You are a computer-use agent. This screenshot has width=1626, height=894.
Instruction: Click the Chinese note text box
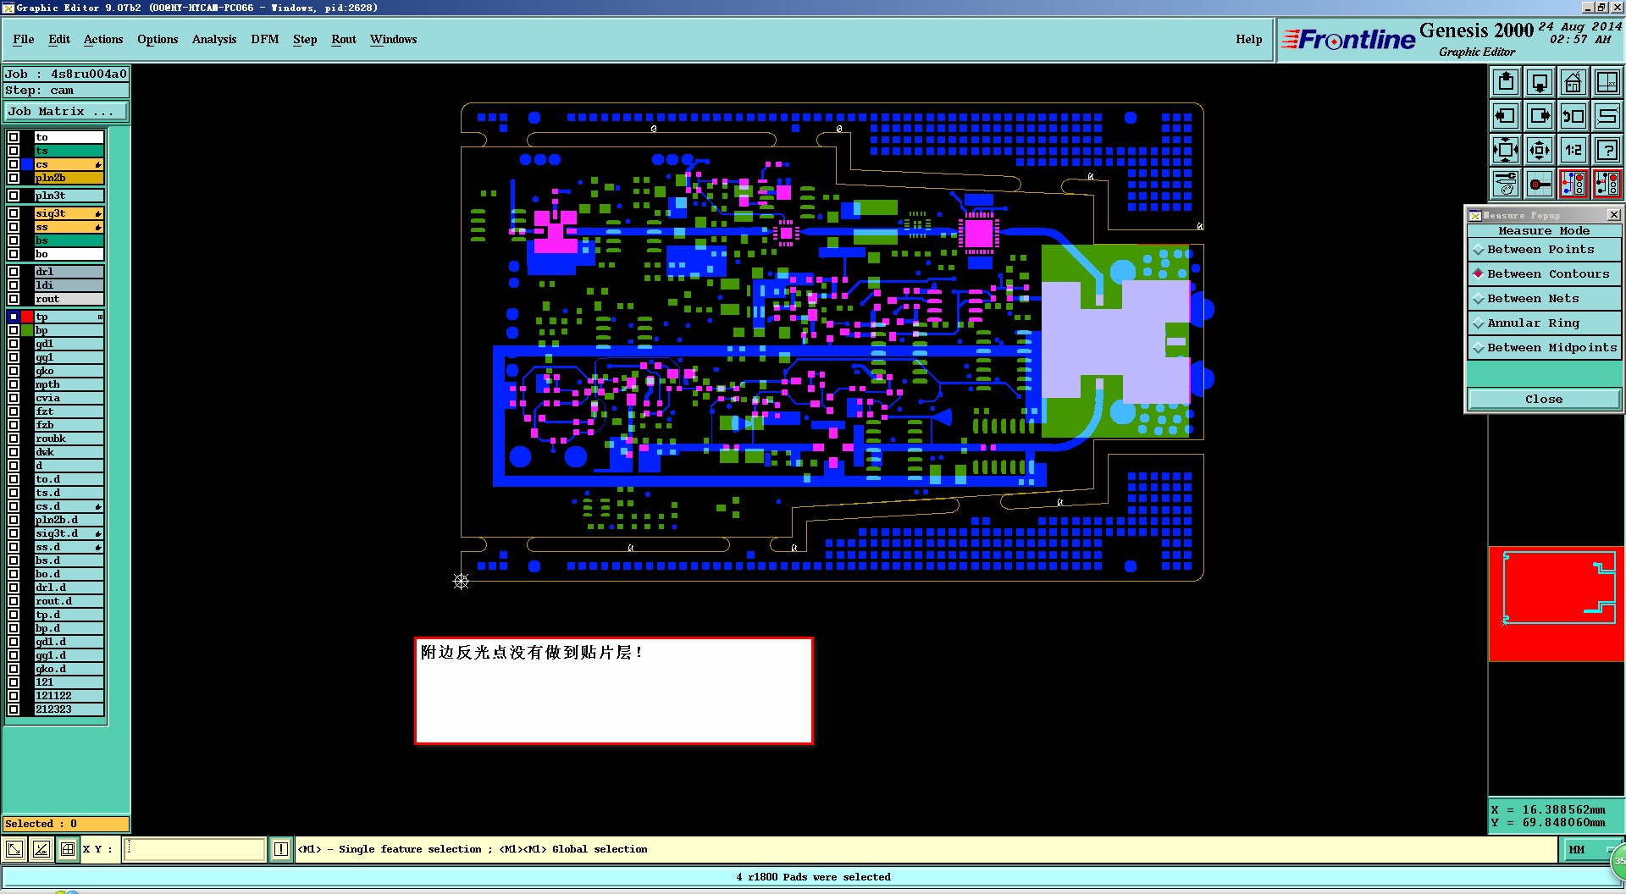(x=614, y=691)
